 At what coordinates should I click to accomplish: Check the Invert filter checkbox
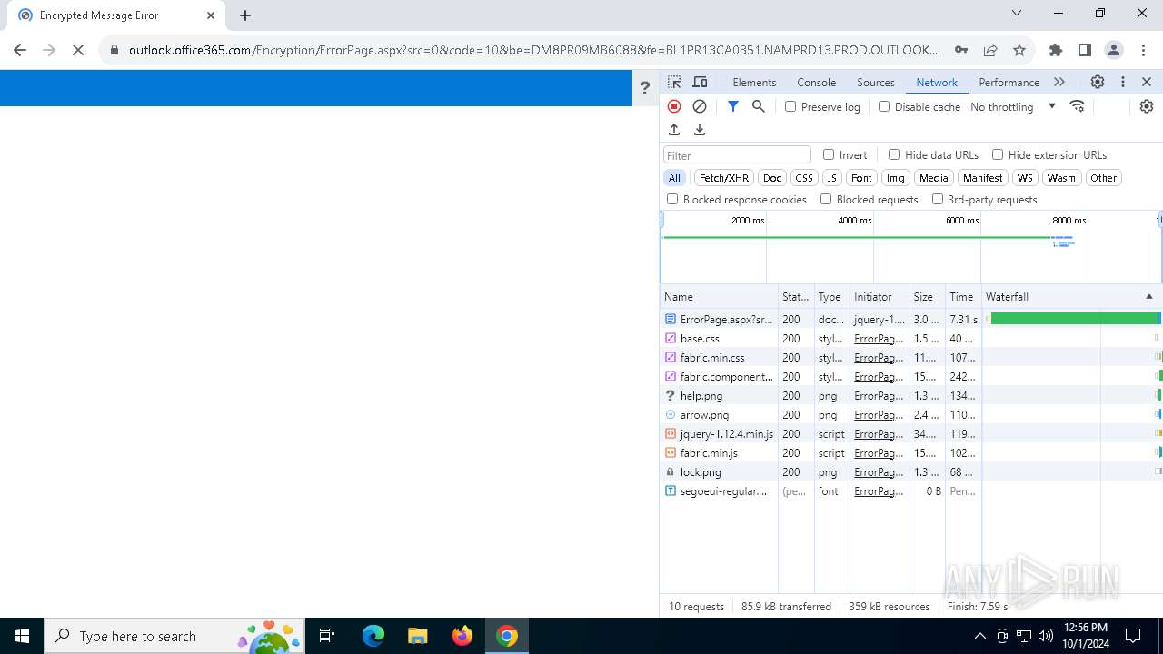829,154
